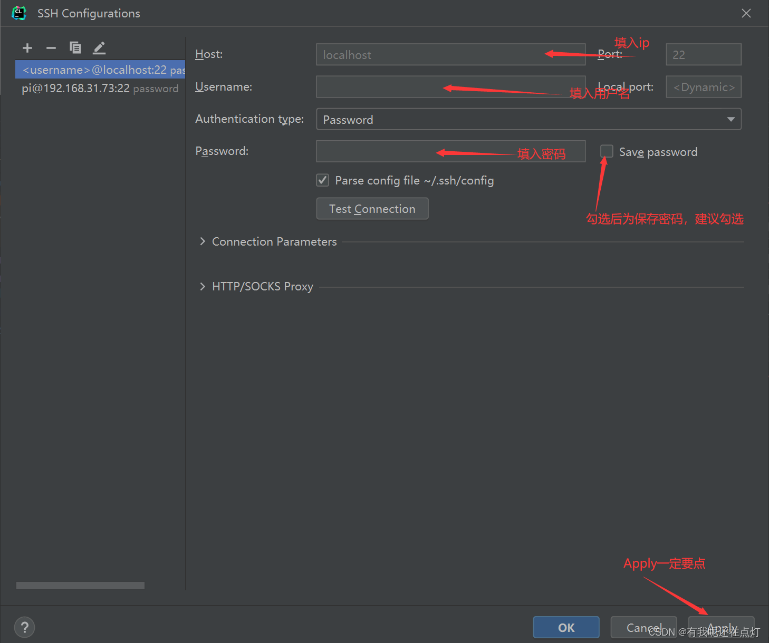Open help via the question mark icon
Image resolution: width=769 pixels, height=643 pixels.
pyautogui.click(x=24, y=627)
